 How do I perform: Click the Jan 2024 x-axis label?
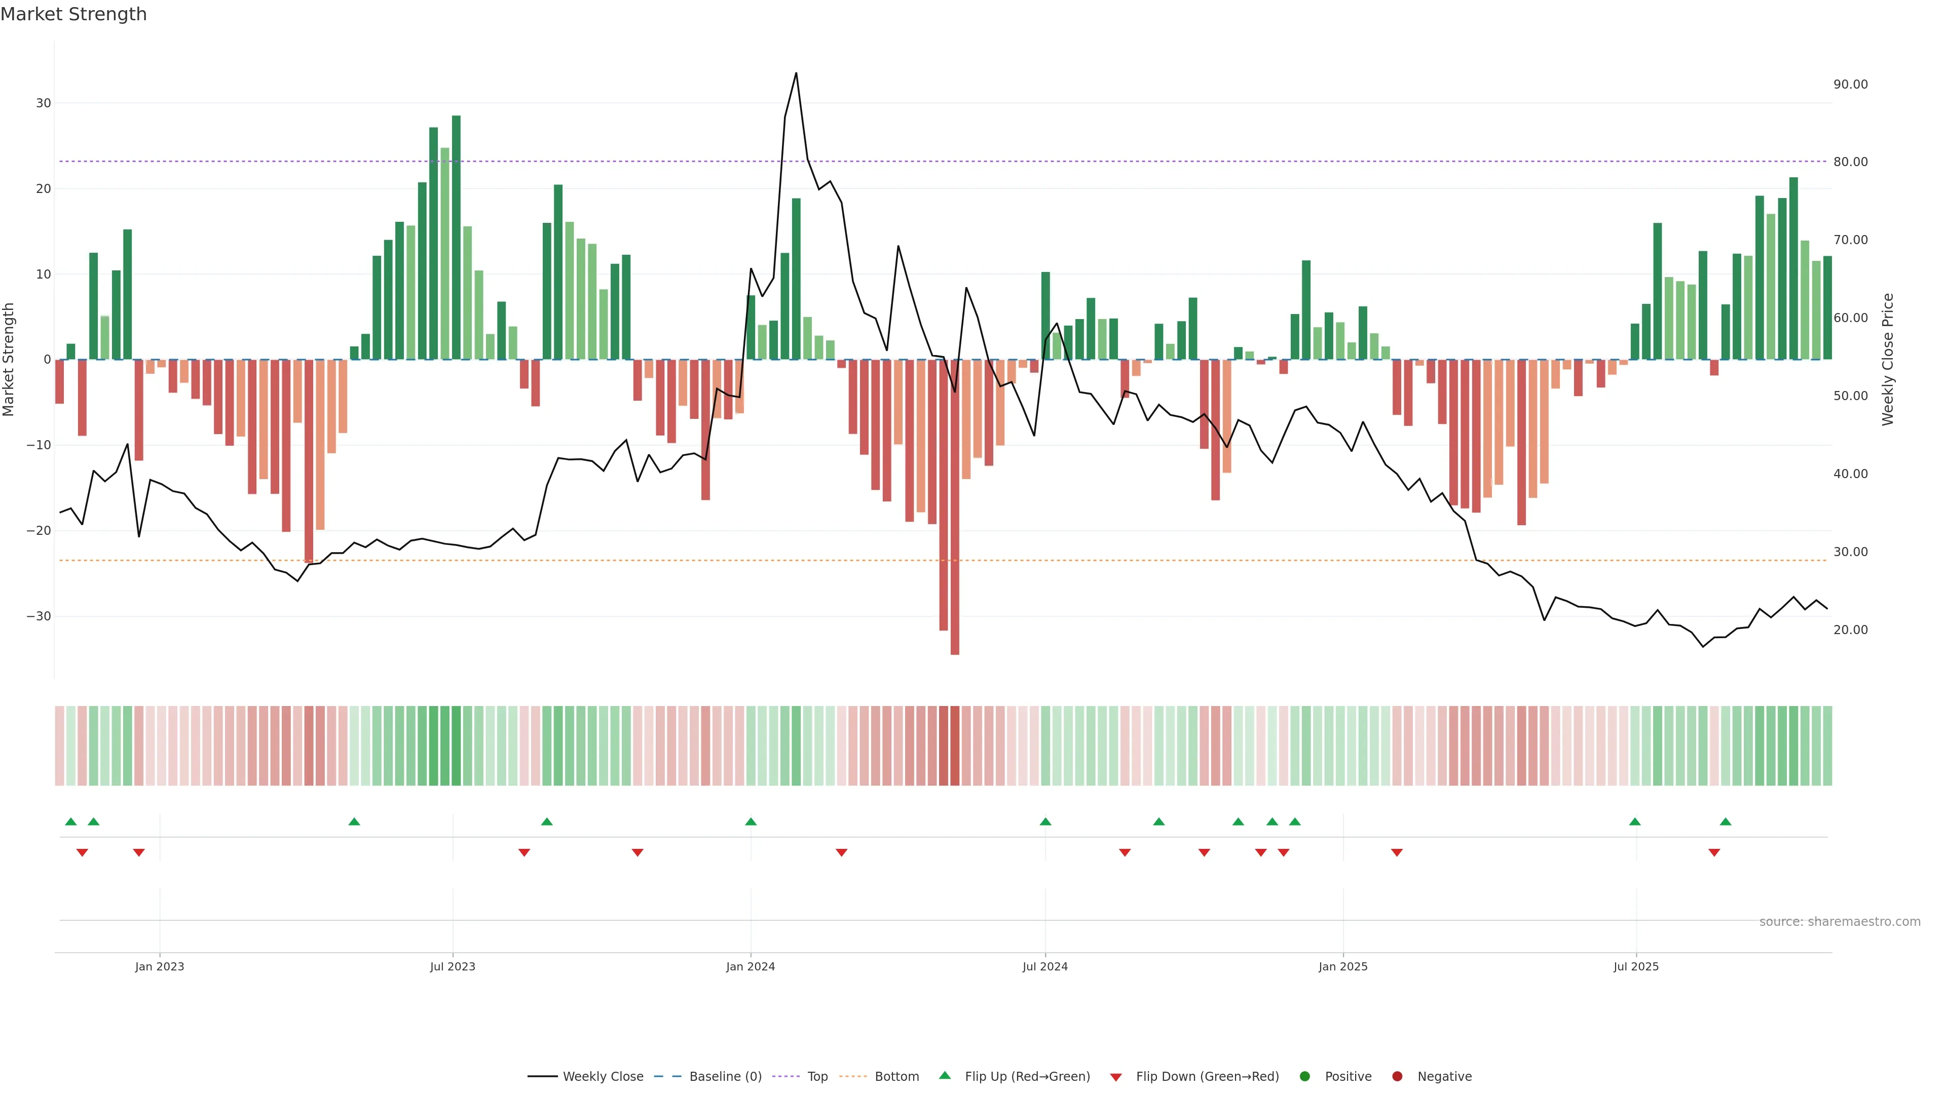tap(750, 966)
